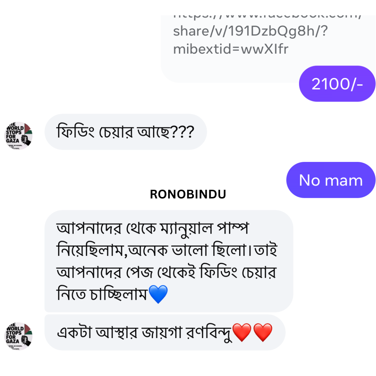The image size is (376, 376).
Task: Tap the নিতে চাচ্ছিলাম text
Action: point(102,294)
